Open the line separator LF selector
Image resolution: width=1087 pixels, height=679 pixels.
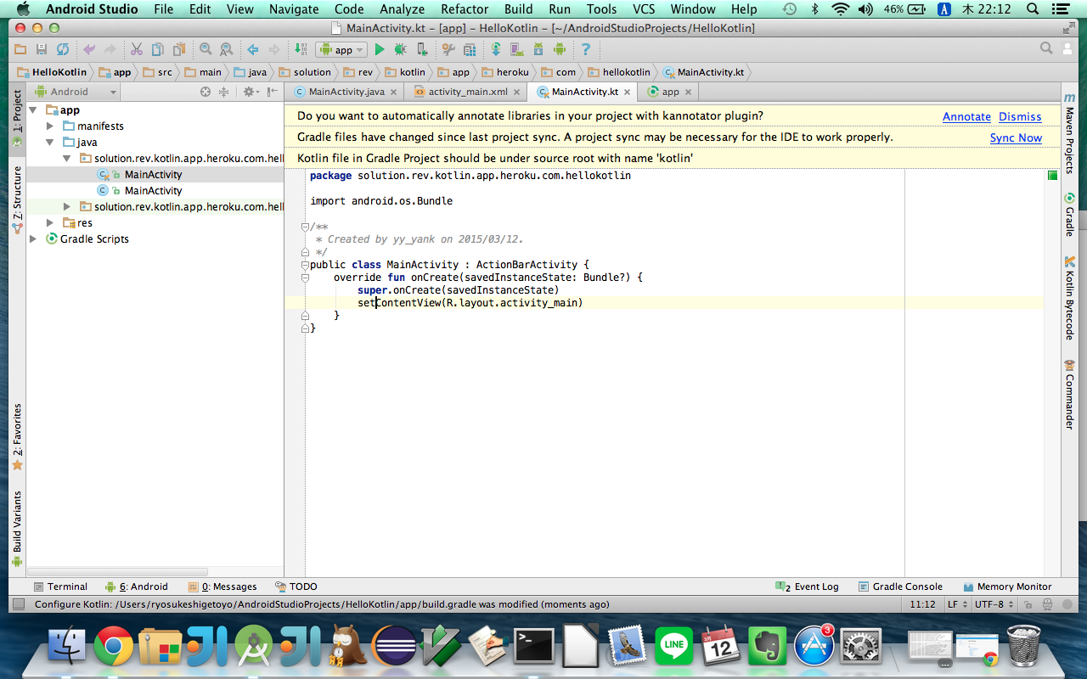(x=957, y=604)
